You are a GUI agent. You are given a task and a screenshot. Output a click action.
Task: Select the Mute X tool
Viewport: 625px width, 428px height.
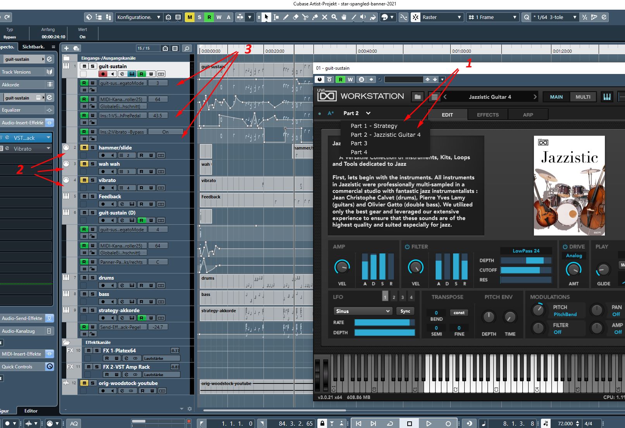point(324,17)
